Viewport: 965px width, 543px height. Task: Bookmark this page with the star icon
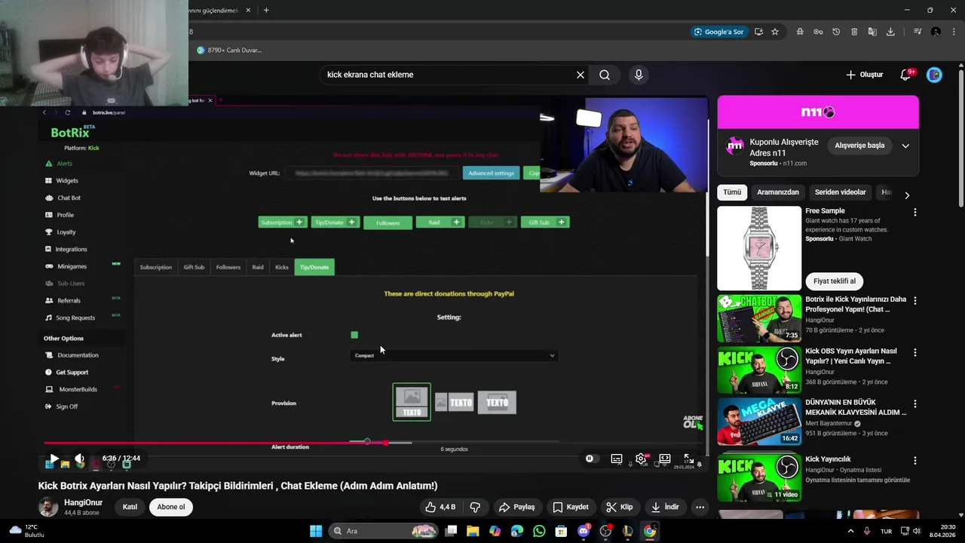775,32
